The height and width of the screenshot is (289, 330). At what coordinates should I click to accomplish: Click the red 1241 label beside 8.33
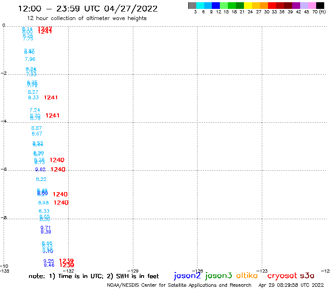(51, 97)
